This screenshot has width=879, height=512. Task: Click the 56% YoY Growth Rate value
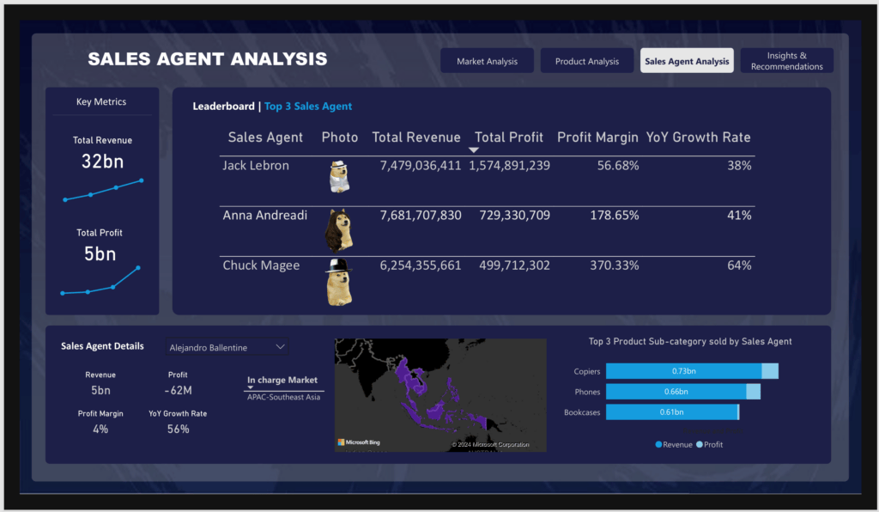[179, 429]
